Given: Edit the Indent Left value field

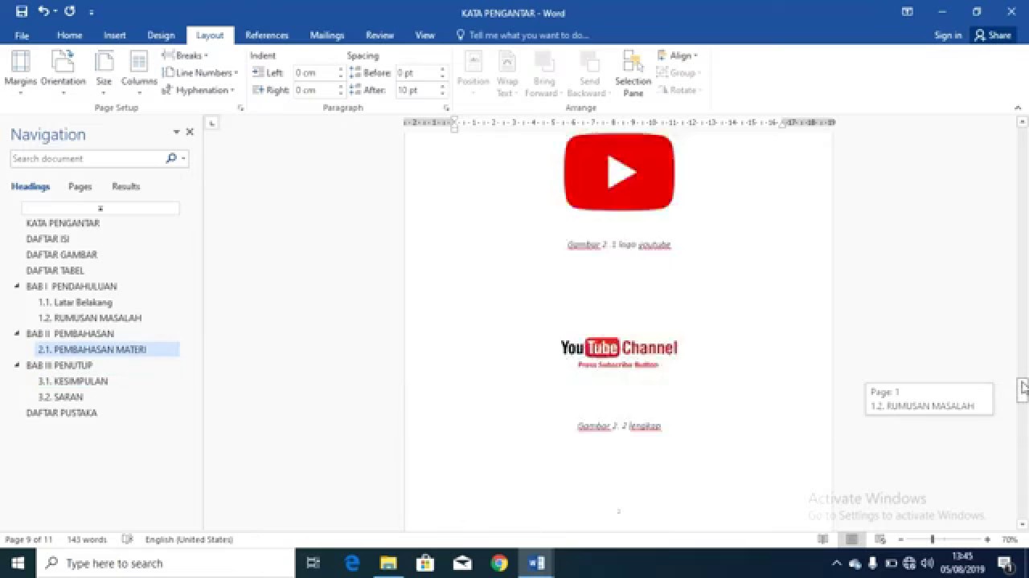Looking at the screenshot, I should coord(314,72).
